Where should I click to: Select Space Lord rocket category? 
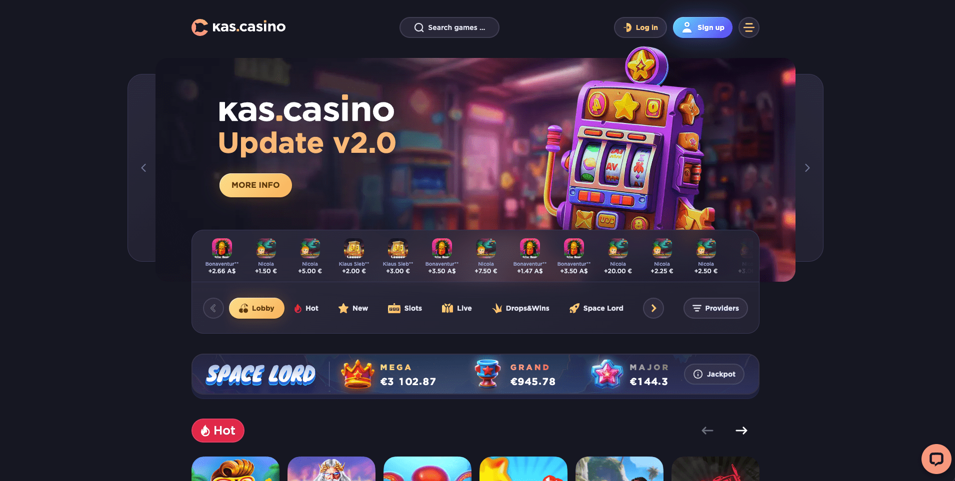tap(596, 308)
